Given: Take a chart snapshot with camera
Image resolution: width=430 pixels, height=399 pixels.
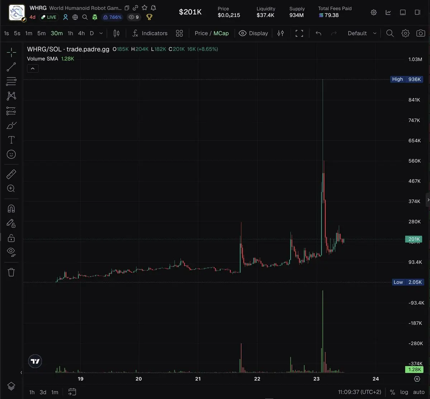Looking at the screenshot, I should tap(421, 33).
